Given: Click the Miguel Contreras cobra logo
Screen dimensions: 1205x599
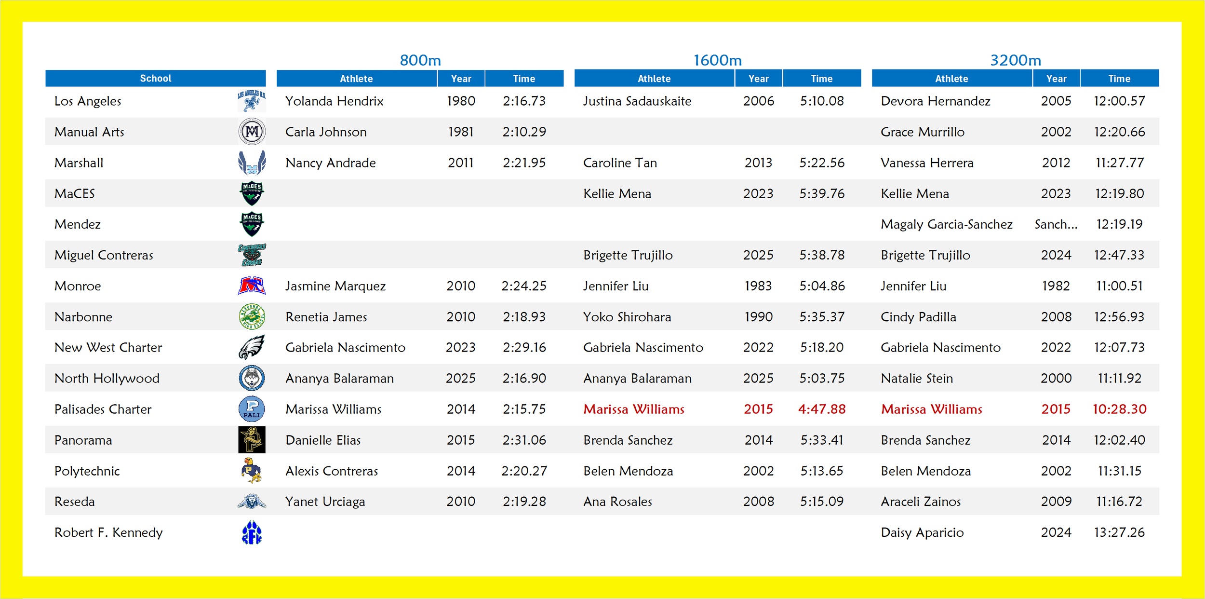Looking at the screenshot, I should tap(252, 255).
